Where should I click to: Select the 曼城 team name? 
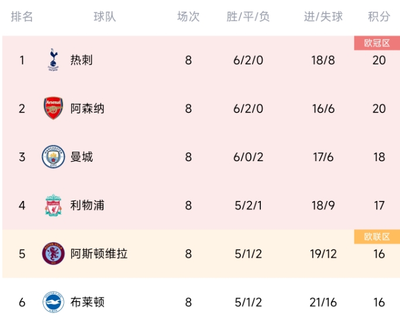[81, 156]
